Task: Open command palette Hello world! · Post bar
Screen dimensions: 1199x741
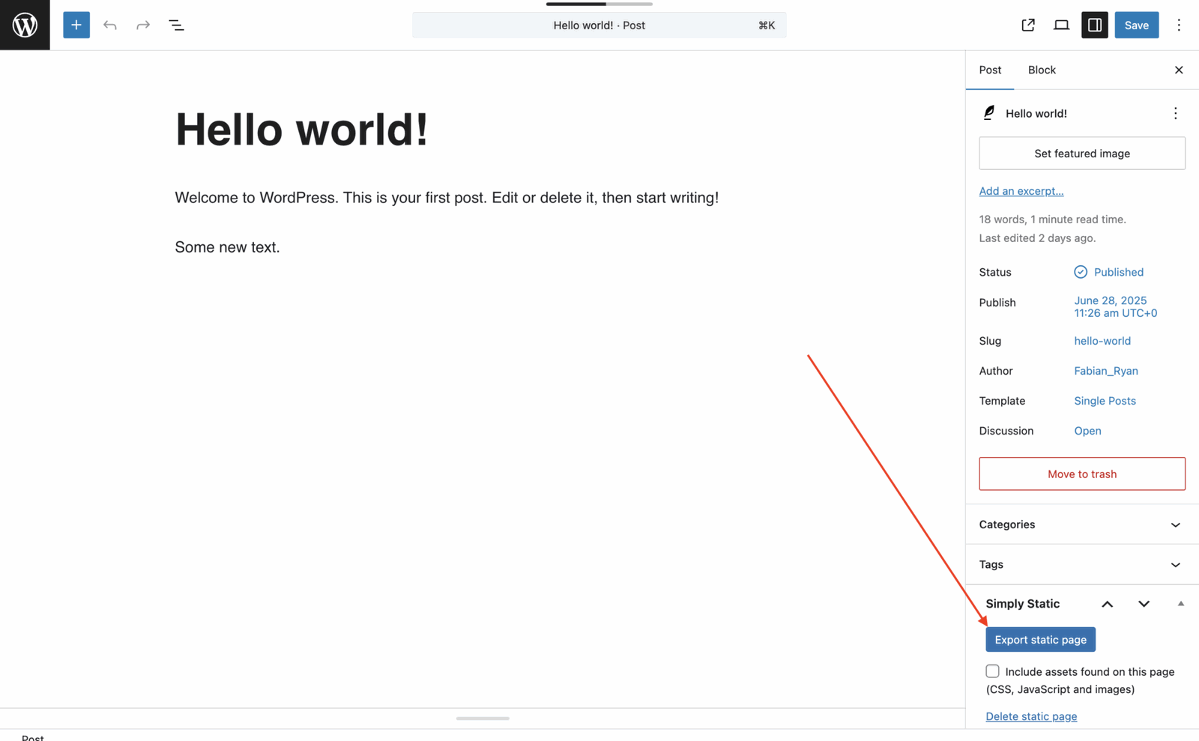Action: [599, 25]
